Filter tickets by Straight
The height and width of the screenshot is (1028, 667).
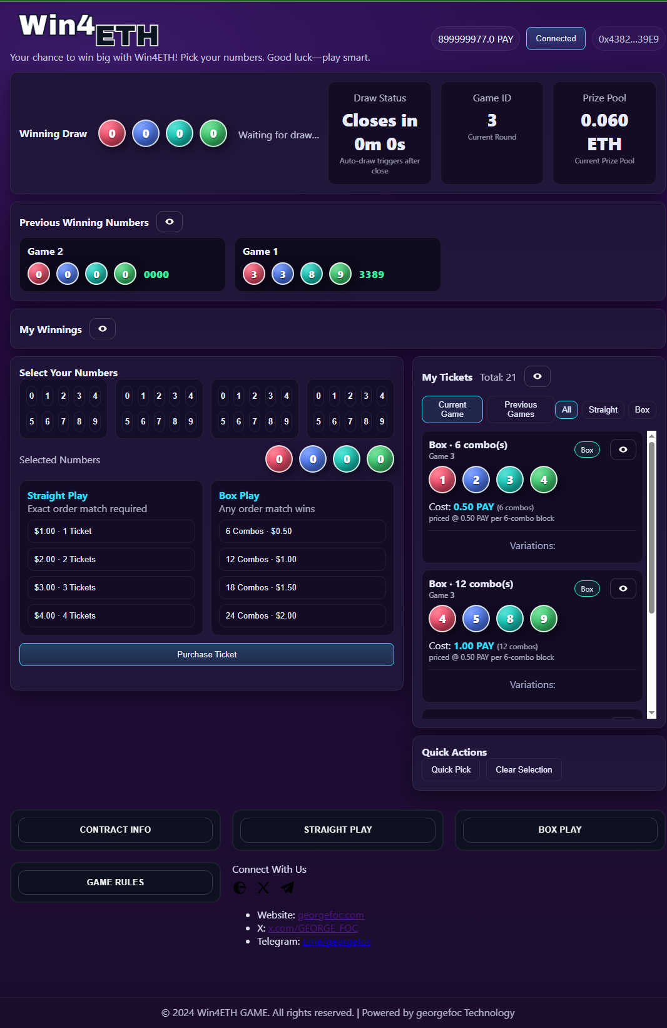point(603,409)
